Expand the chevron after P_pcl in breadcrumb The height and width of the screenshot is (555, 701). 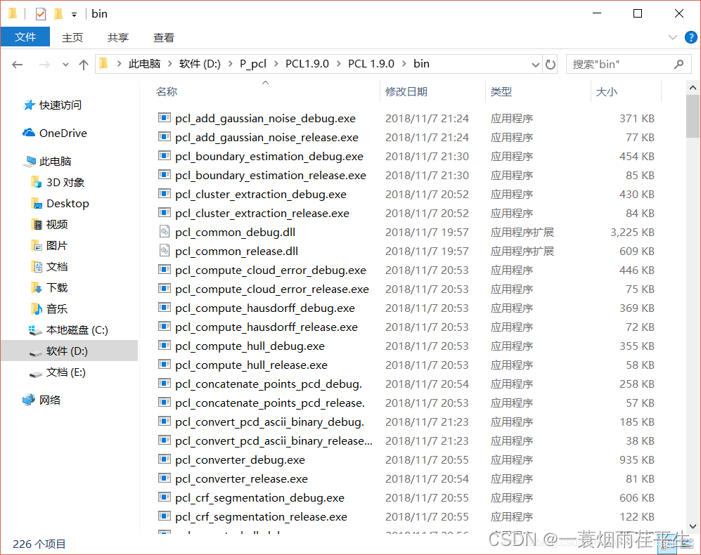click(276, 64)
